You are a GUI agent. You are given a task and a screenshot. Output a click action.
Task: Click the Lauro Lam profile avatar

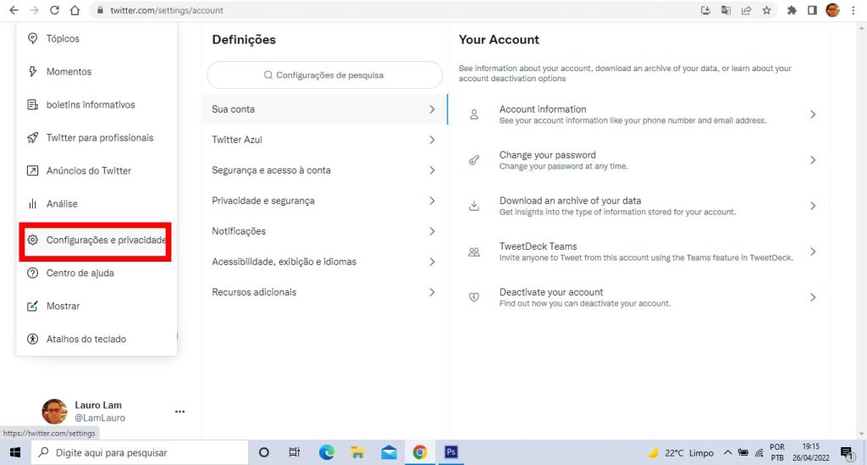[54, 412]
